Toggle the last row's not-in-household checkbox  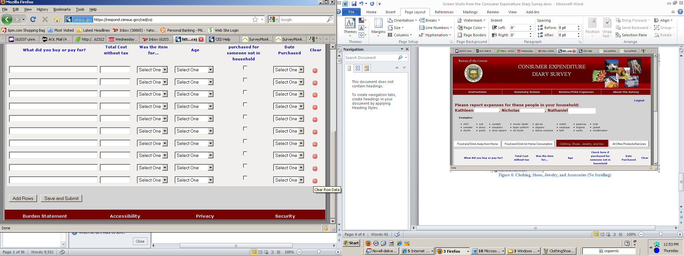coord(245,178)
